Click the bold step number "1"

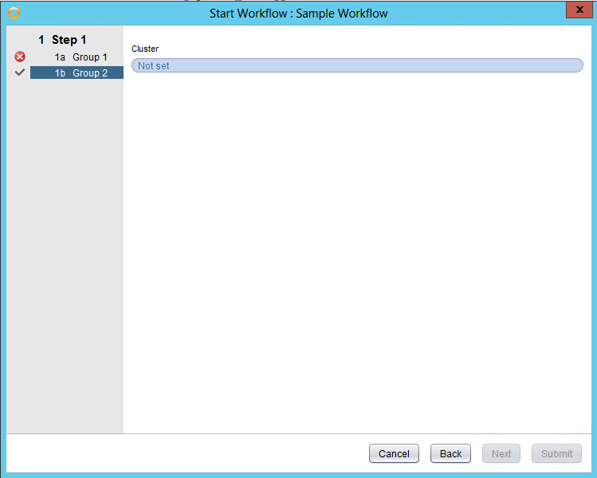coord(41,40)
